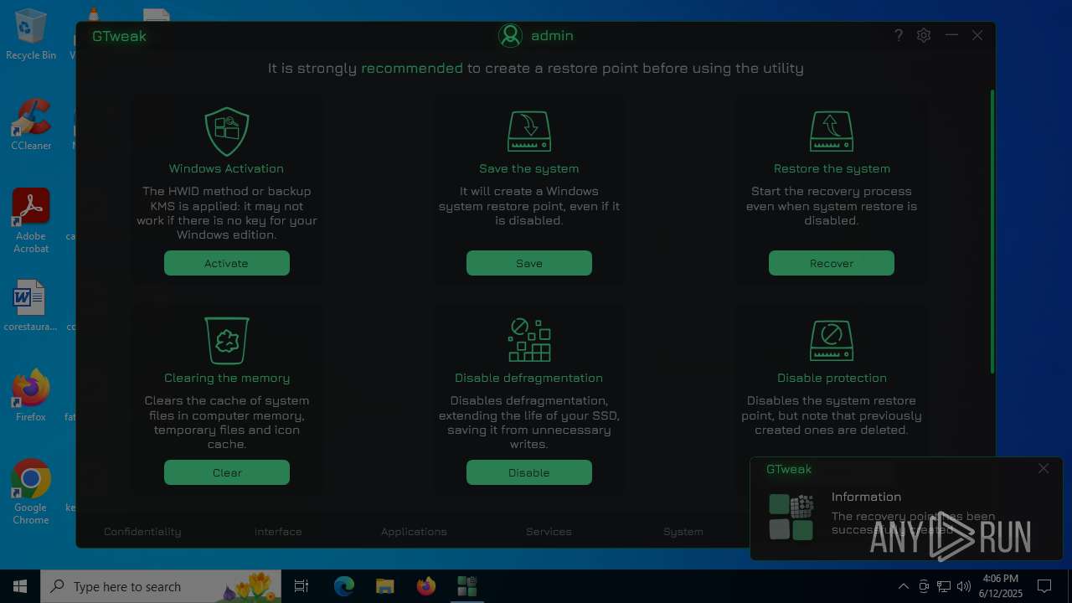Click the Recover button

(832, 263)
